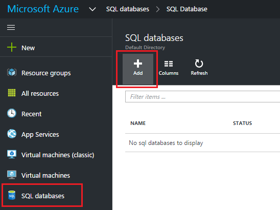Open Resource groups in the sidebar
The height and width of the screenshot is (210, 280).
coord(46,73)
